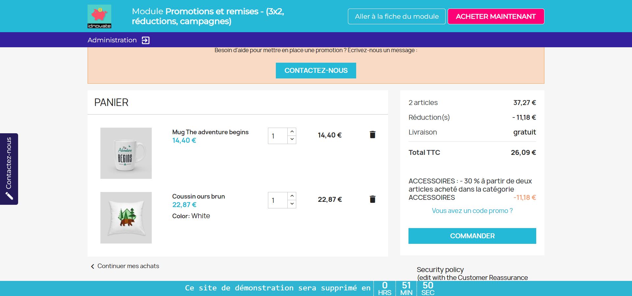Click the pencil icon on Contactez-nous side tab
This screenshot has height=296, width=632.
click(x=9, y=196)
